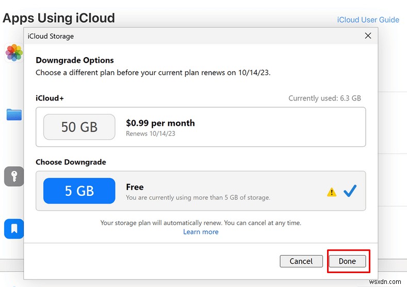Click the 'iCloud+' section label
Image resolution: width=407 pixels, height=287 pixels.
(50, 98)
